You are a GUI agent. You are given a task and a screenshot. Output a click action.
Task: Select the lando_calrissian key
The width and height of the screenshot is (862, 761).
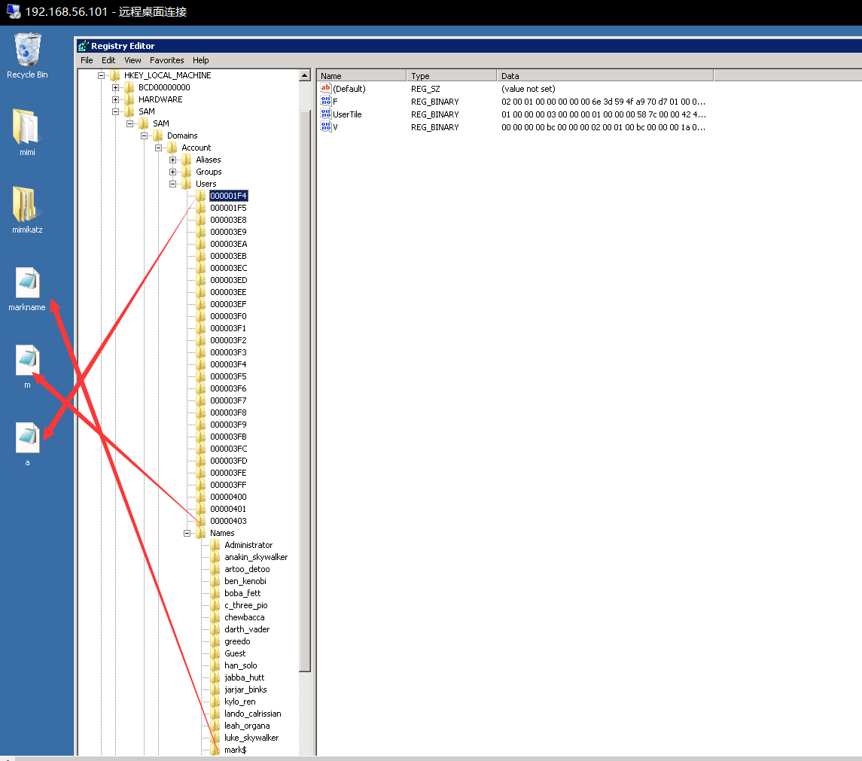(x=252, y=714)
